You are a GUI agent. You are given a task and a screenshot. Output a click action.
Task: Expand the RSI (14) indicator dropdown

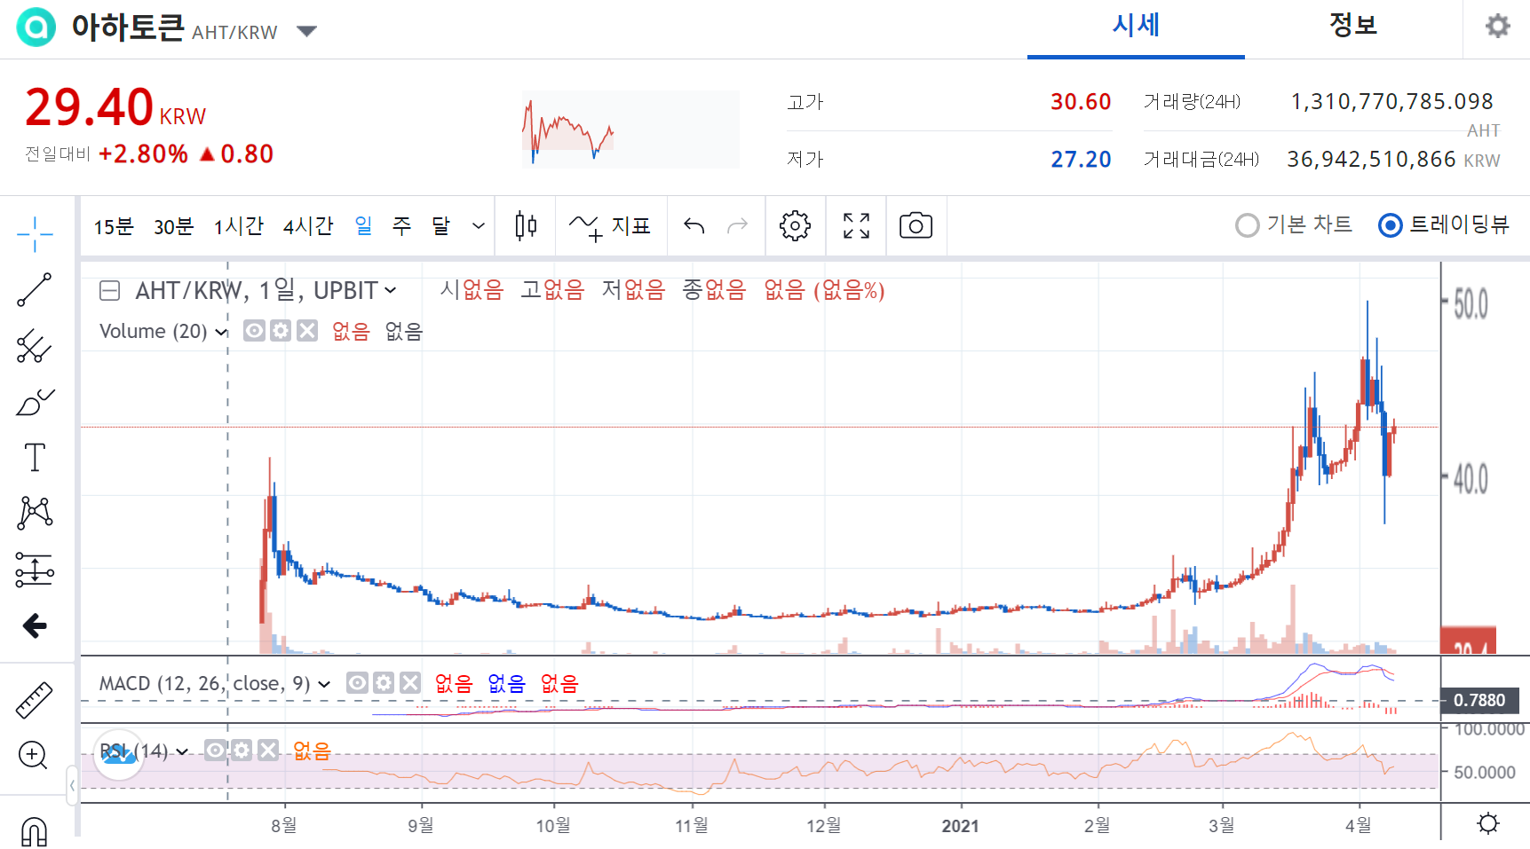point(182,752)
